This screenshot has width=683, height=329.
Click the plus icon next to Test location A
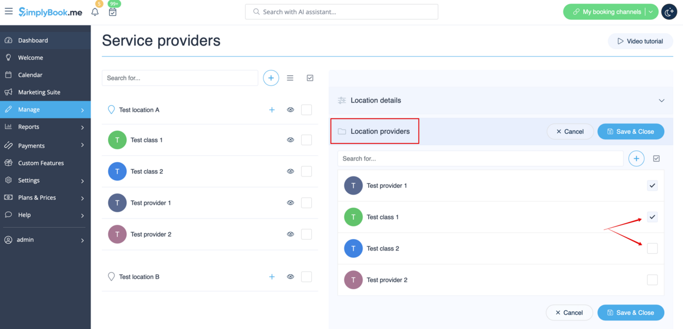271,110
